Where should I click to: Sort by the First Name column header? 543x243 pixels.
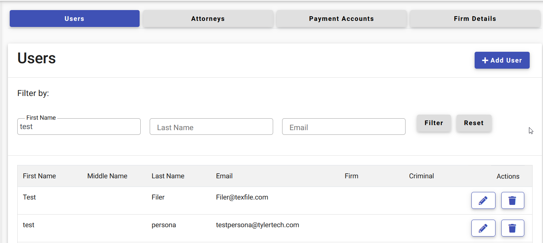tap(40, 176)
